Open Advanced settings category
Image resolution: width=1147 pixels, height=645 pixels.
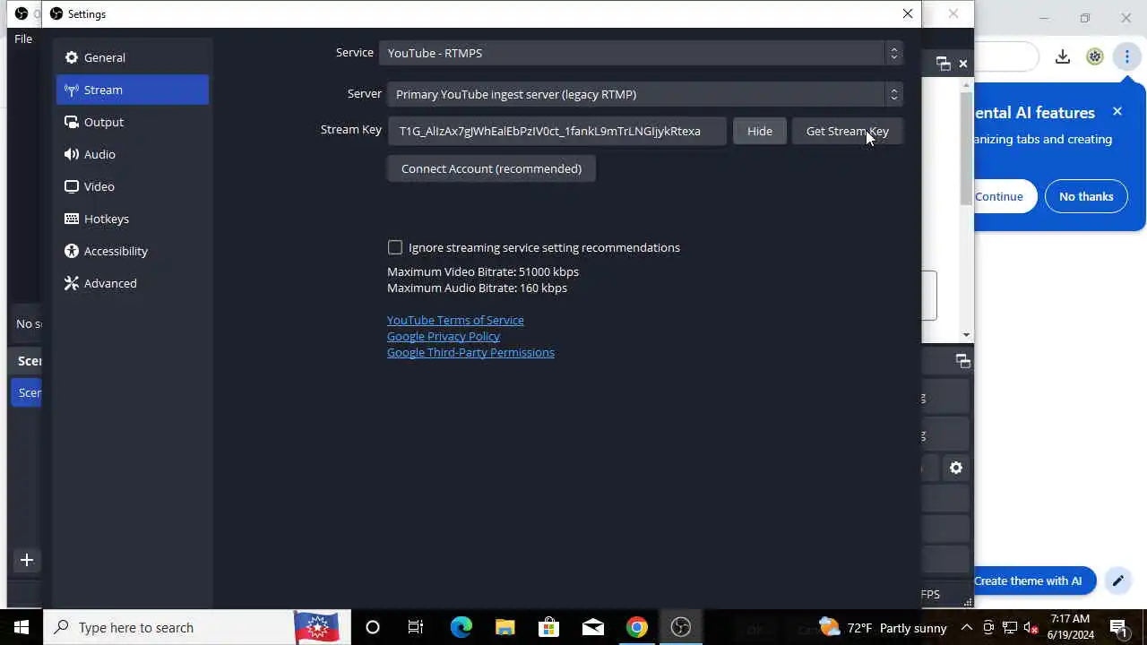click(132, 283)
